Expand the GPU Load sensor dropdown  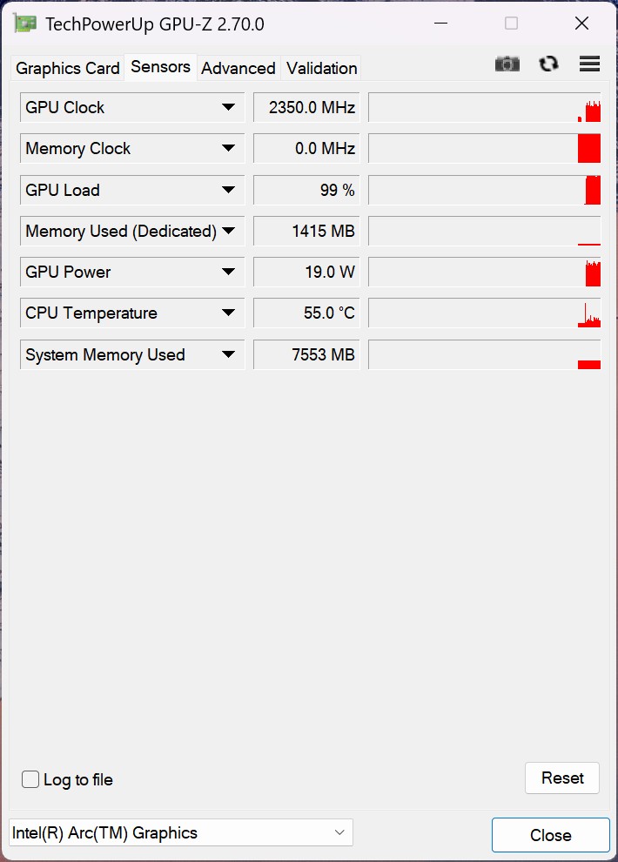click(x=229, y=190)
